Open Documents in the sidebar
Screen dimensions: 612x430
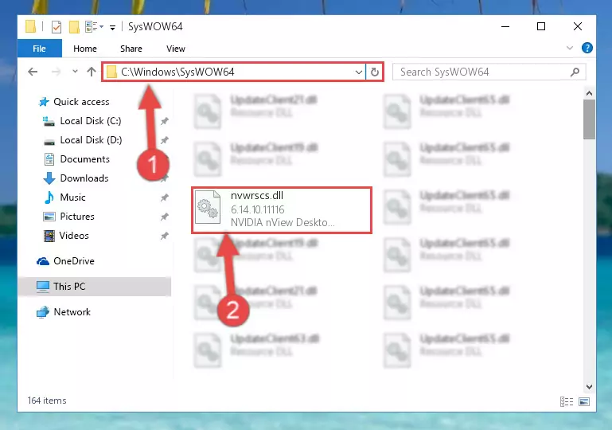[x=84, y=159]
